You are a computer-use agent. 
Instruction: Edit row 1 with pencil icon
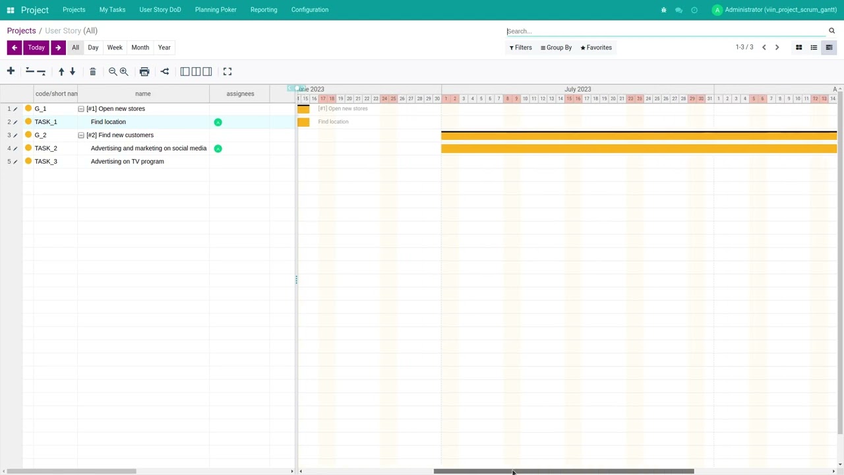click(15, 109)
